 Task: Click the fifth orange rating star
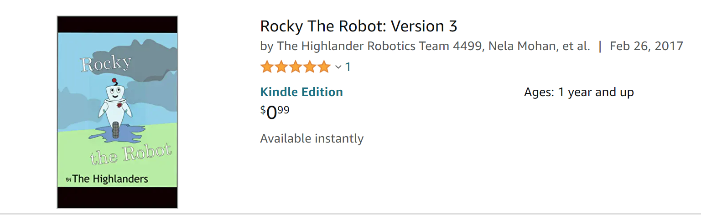(324, 67)
